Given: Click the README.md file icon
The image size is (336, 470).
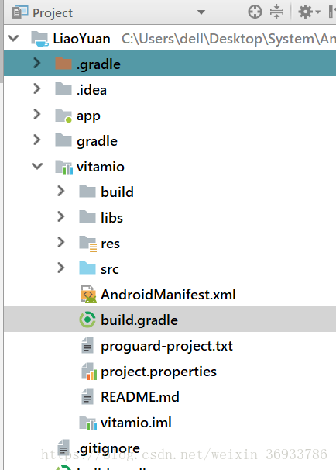Looking at the screenshot, I should (87, 396).
